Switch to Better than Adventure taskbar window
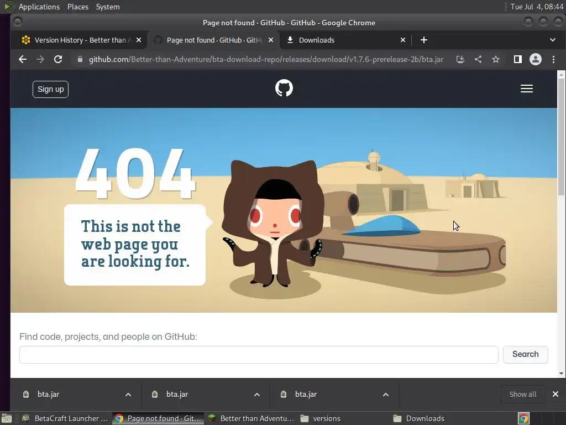566x425 pixels. (251, 418)
